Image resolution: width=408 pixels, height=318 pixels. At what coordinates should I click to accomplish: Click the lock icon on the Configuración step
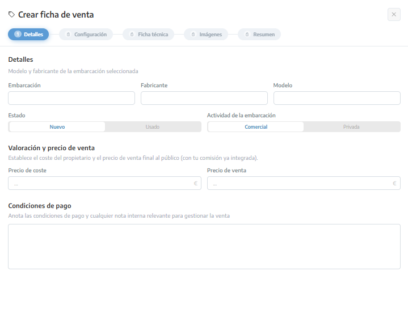coord(69,35)
